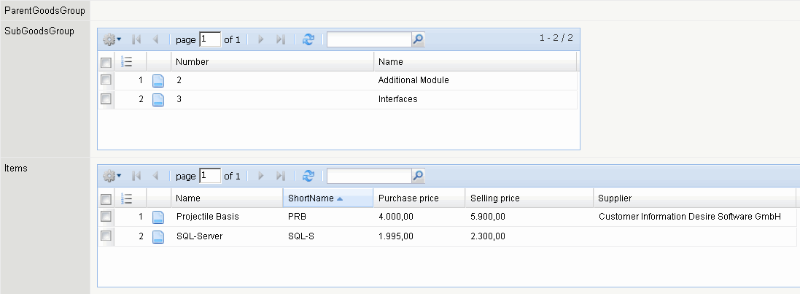This screenshot has width=800, height=294.
Task: Sort by ShortName column header
Action: [x=311, y=198]
